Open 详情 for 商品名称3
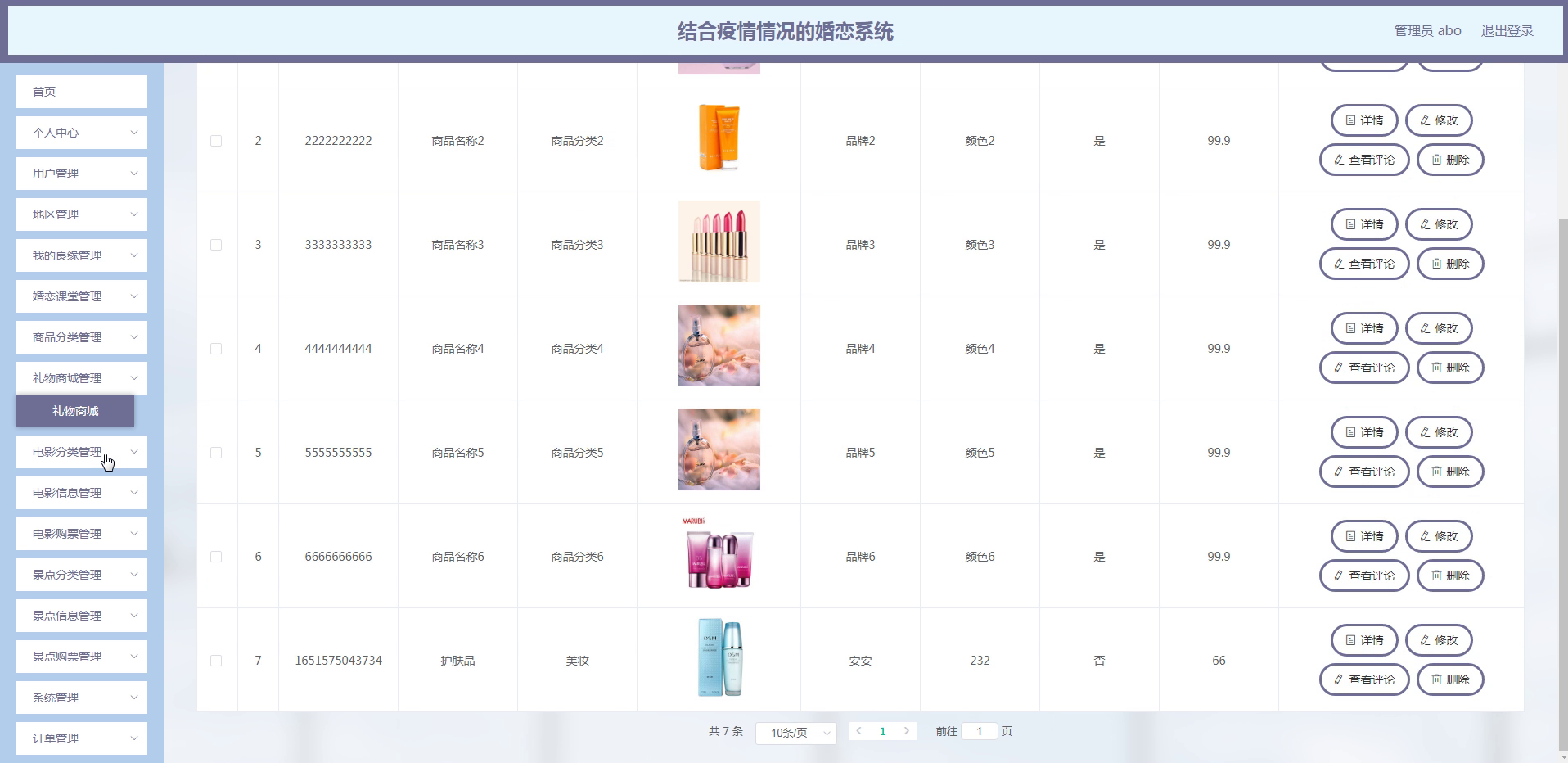 tap(1364, 224)
